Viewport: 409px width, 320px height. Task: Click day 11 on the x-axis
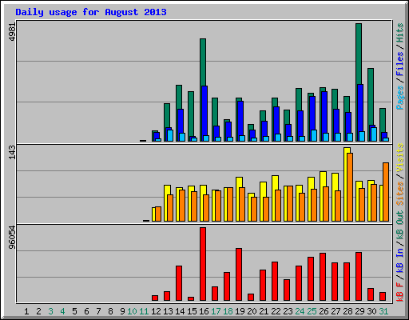click(x=144, y=311)
